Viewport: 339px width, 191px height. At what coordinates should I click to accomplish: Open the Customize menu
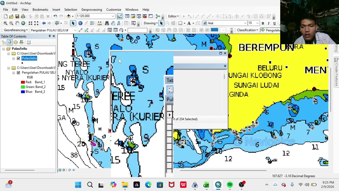click(114, 10)
